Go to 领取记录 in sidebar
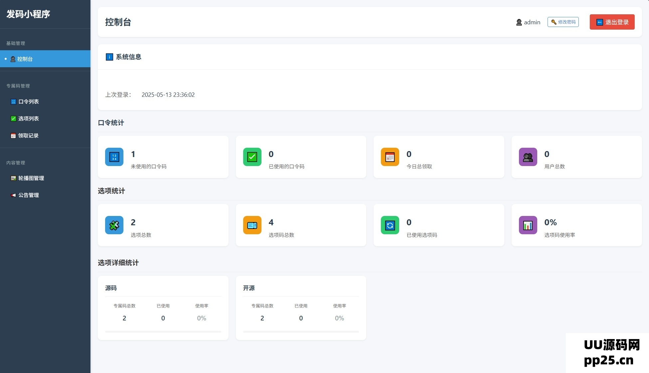 point(28,135)
